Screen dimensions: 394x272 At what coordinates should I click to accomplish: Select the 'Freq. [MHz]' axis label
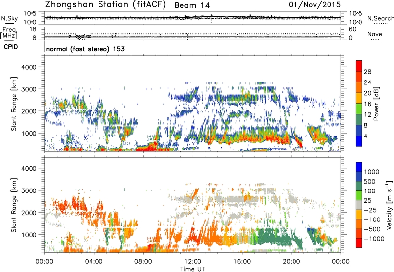pyautogui.click(x=9, y=33)
